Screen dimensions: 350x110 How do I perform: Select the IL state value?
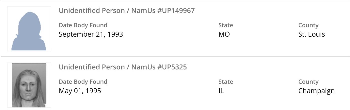click(x=221, y=91)
